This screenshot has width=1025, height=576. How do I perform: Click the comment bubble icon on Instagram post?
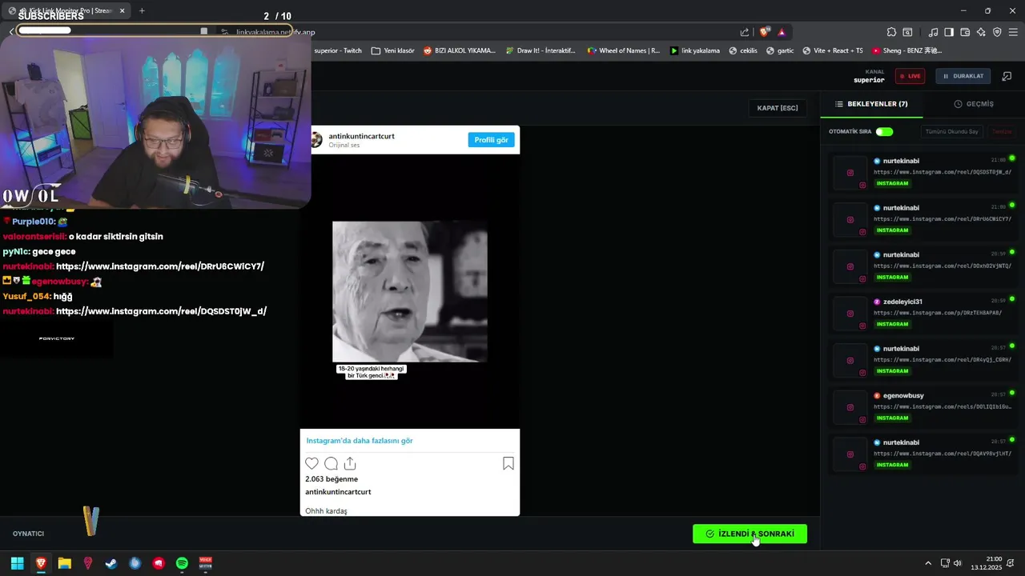[x=331, y=463]
